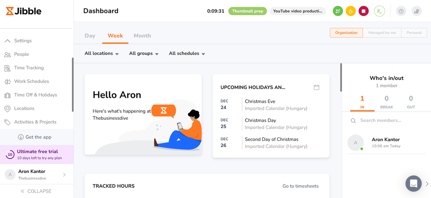This screenshot has height=198, width=431.
Task: Open the green-outlined person icon in header
Action: (379, 11)
